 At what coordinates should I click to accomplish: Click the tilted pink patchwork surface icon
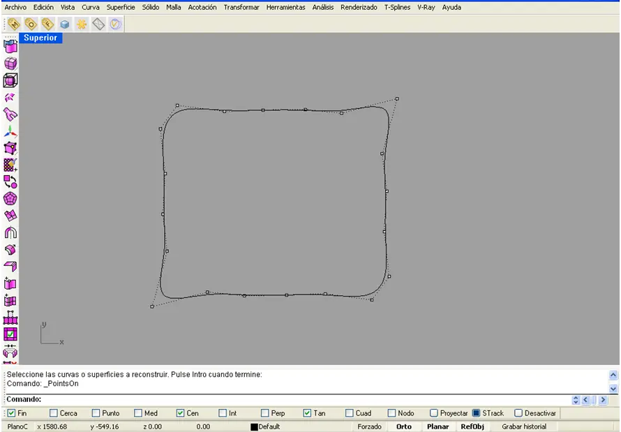coord(10,216)
